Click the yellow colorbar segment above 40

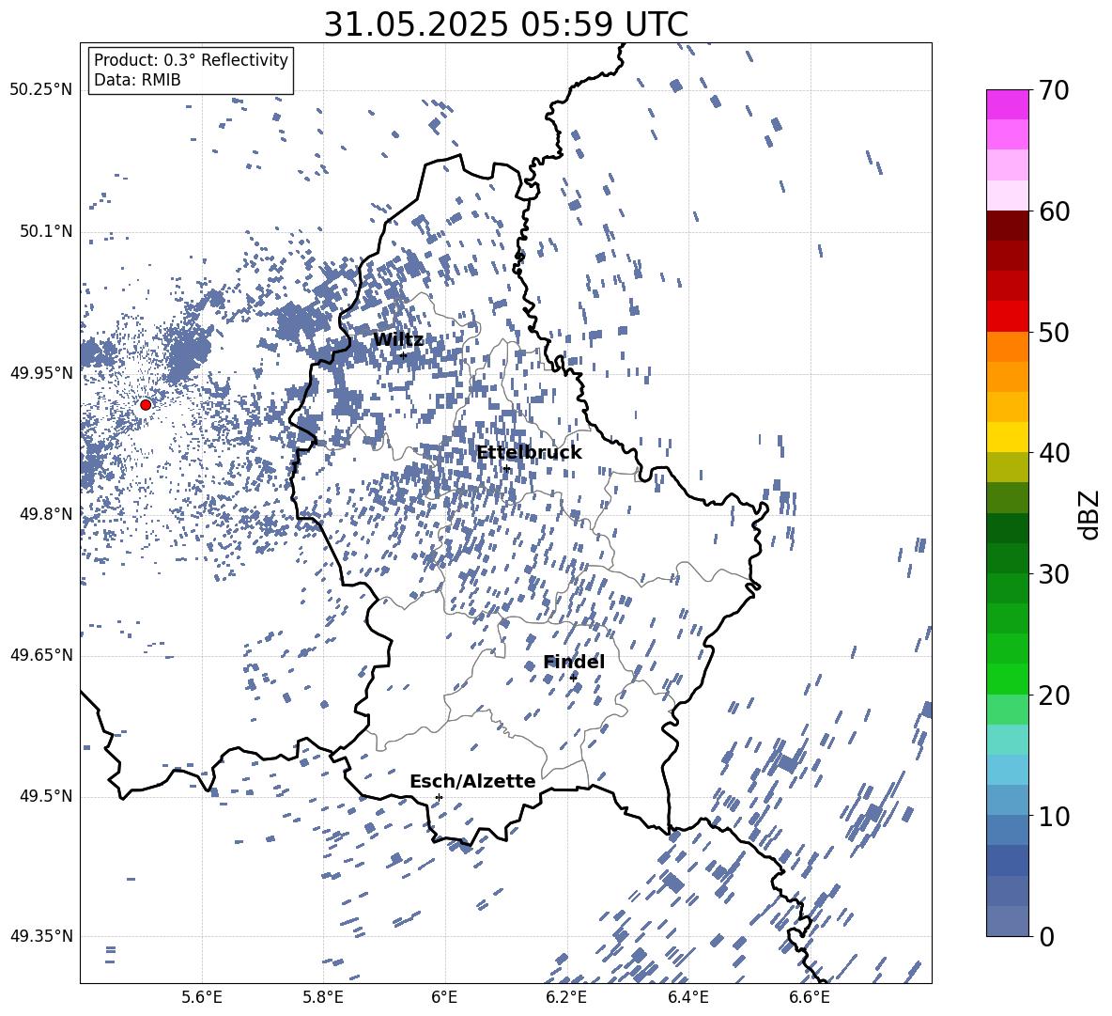(1007, 437)
